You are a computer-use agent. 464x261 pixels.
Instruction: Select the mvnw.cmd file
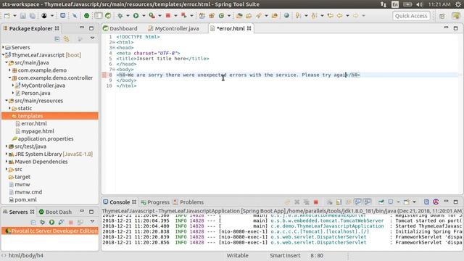28,192
